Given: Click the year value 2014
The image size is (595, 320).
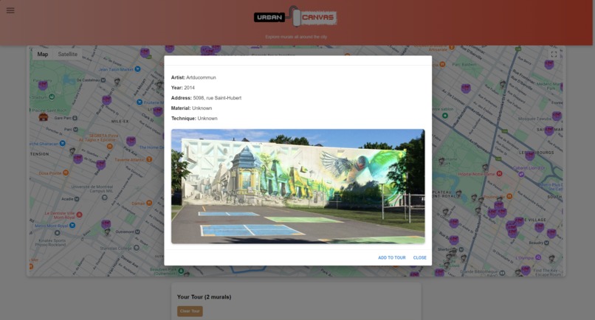Looking at the screenshot, I should tap(190, 88).
